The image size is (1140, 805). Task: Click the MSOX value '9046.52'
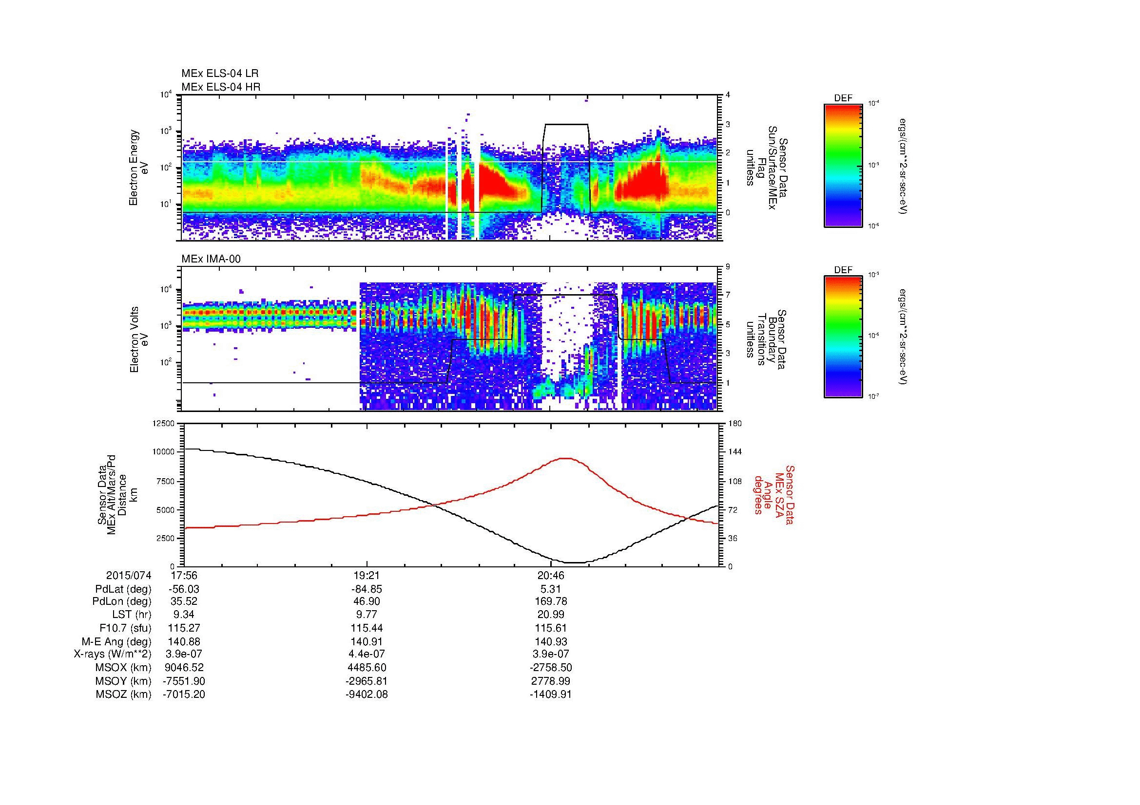click(184, 668)
